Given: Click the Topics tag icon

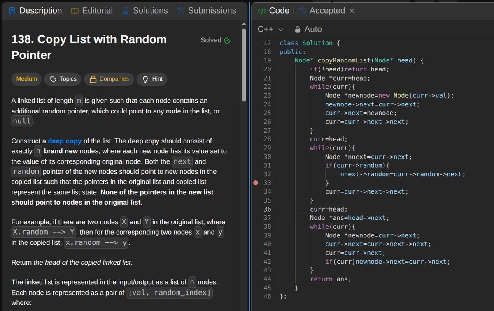Looking at the screenshot, I should tap(53, 79).
